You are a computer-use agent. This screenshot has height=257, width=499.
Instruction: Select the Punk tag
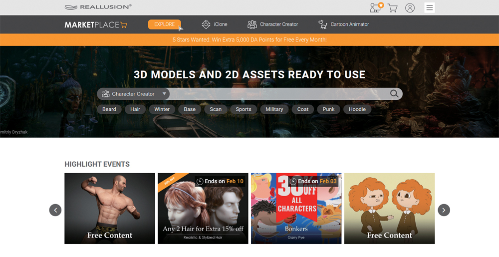pyautogui.click(x=328, y=109)
